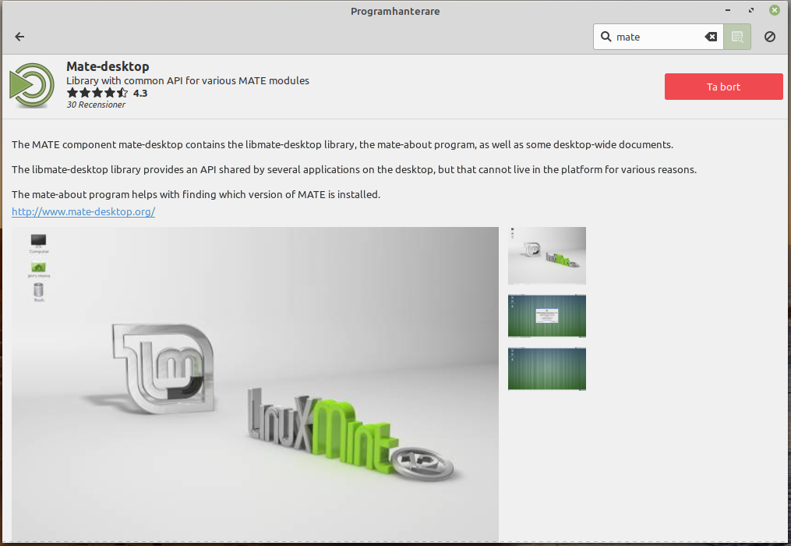Click the '30 Recensioner' reviews text

pos(96,105)
